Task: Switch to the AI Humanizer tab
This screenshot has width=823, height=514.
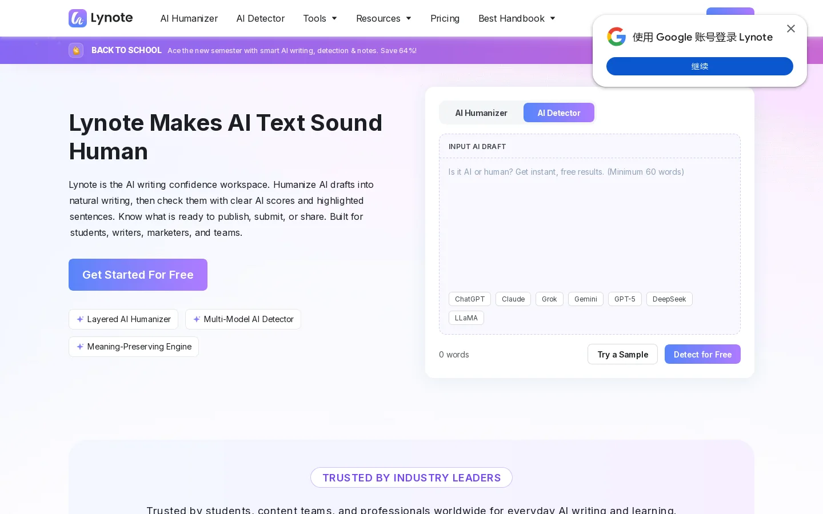Action: coord(481,113)
